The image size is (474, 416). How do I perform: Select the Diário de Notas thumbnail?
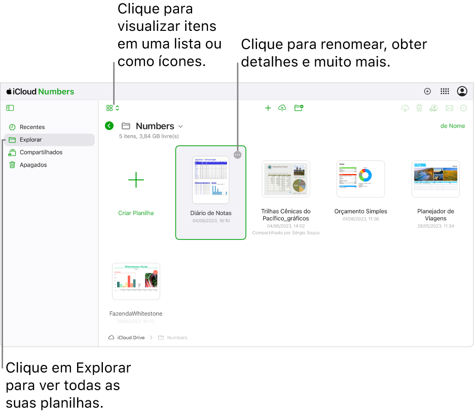211,180
